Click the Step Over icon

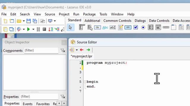57,29
